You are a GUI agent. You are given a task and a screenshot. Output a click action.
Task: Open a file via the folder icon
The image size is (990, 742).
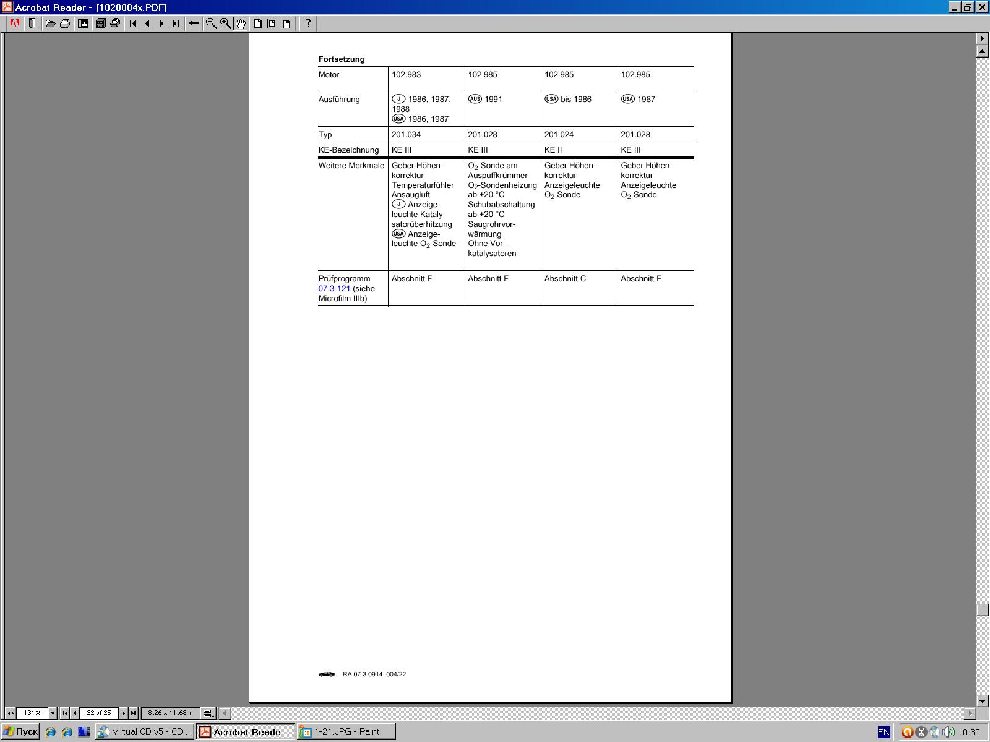point(50,23)
